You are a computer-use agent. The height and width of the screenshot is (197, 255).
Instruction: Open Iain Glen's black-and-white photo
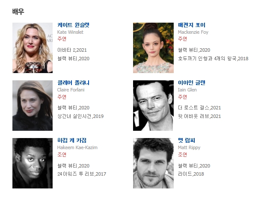(153, 106)
